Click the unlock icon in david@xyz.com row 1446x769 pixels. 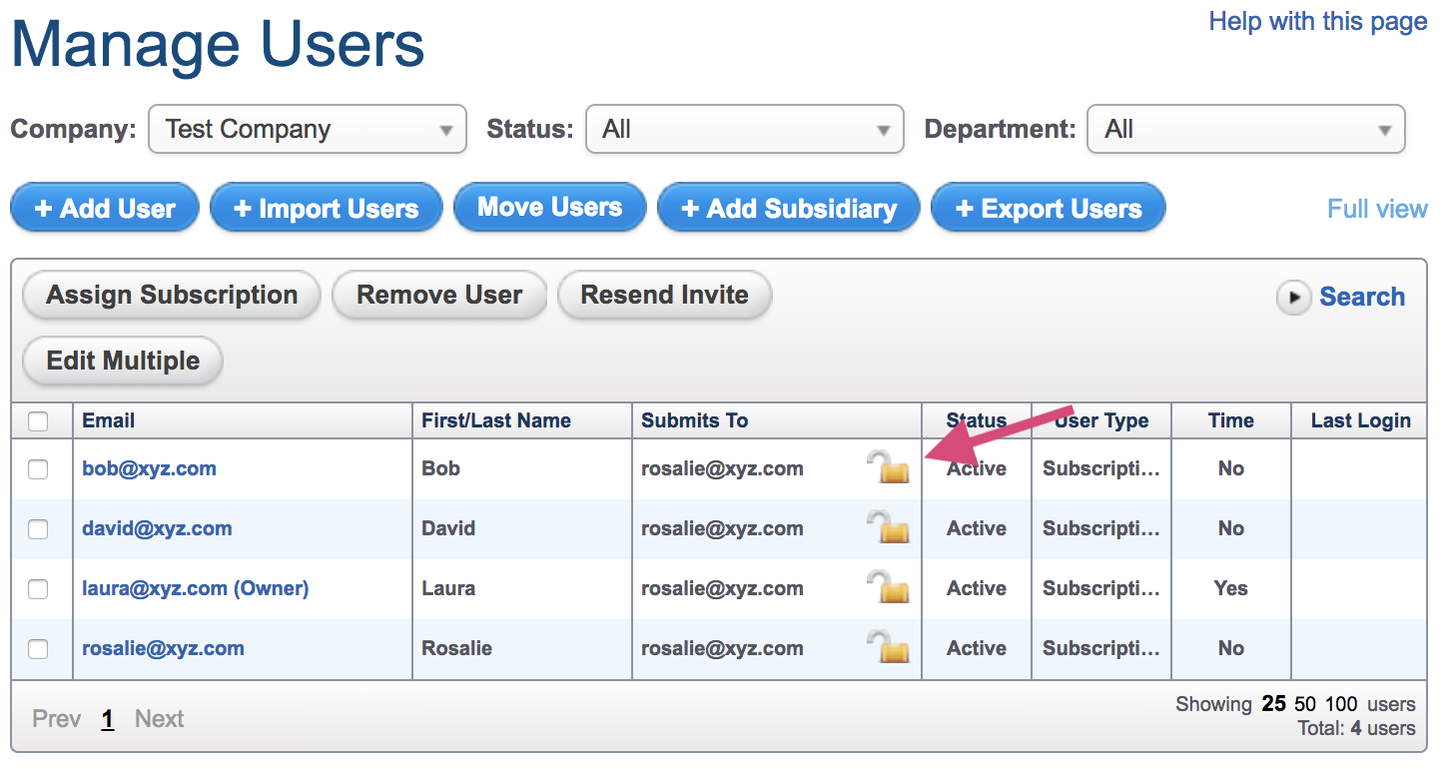[888, 527]
